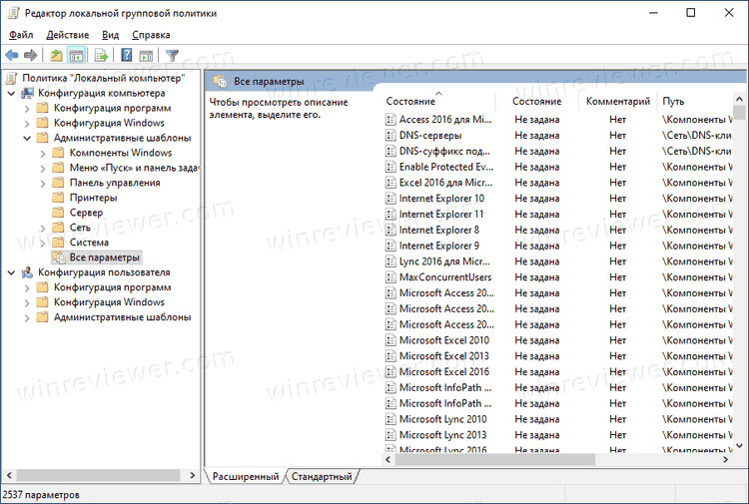The image size is (749, 504).
Task: Collapse Административные шаблоны under computer configuration
Action: (x=27, y=138)
